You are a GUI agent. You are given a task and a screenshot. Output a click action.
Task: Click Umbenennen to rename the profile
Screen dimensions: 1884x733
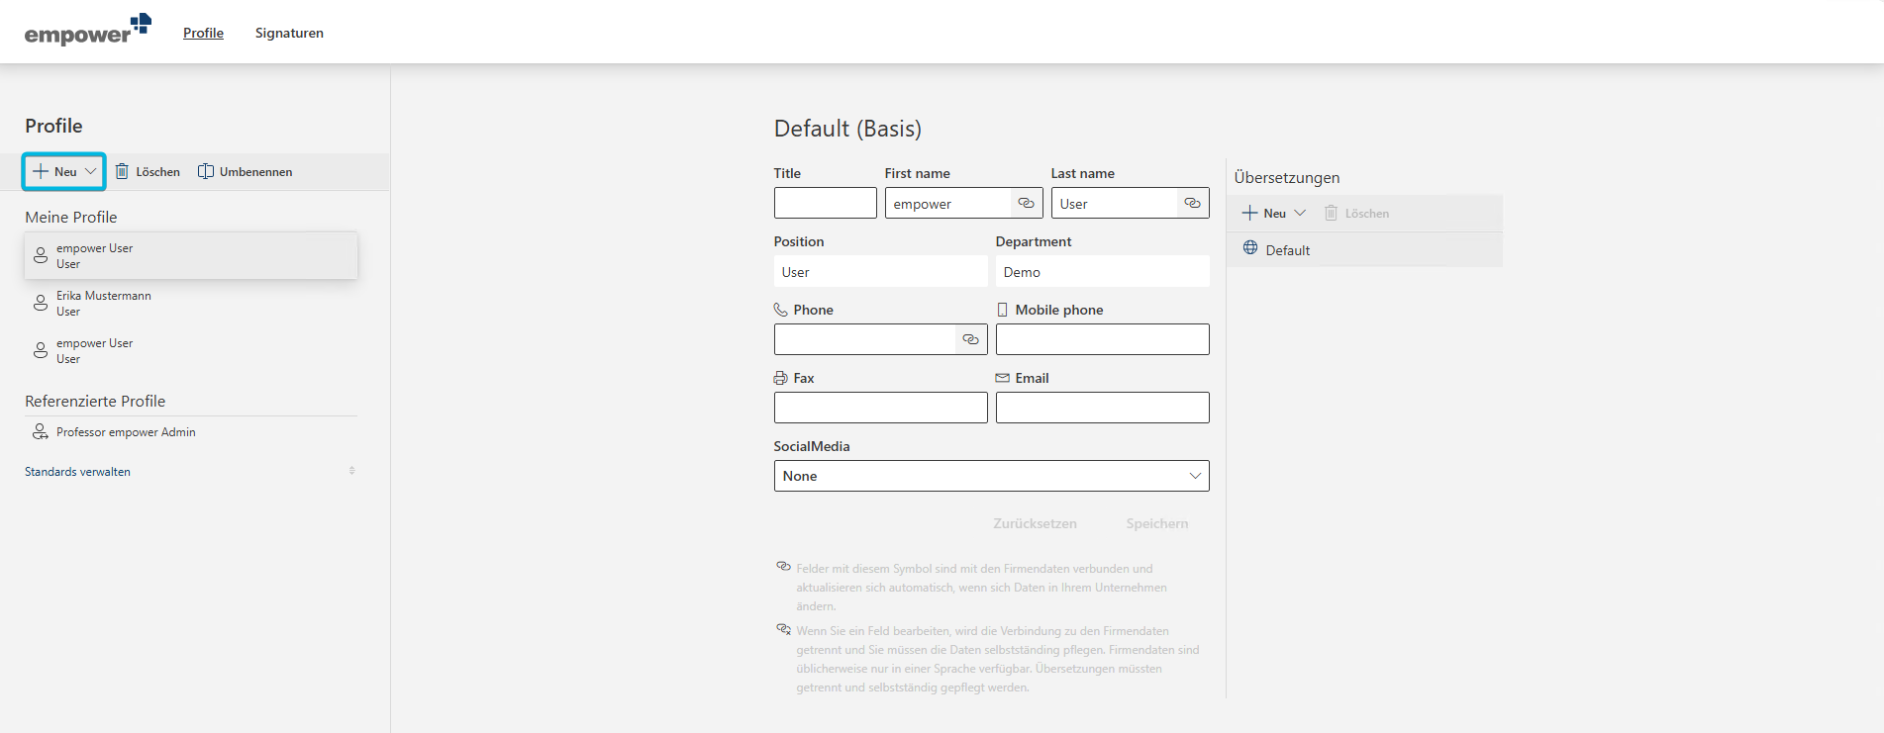246,171
